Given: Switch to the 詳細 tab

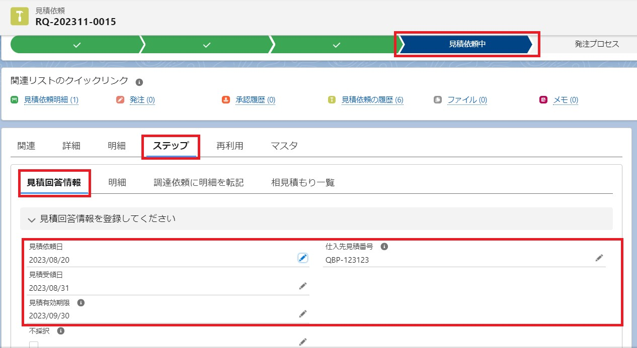Looking at the screenshot, I should coord(71,146).
